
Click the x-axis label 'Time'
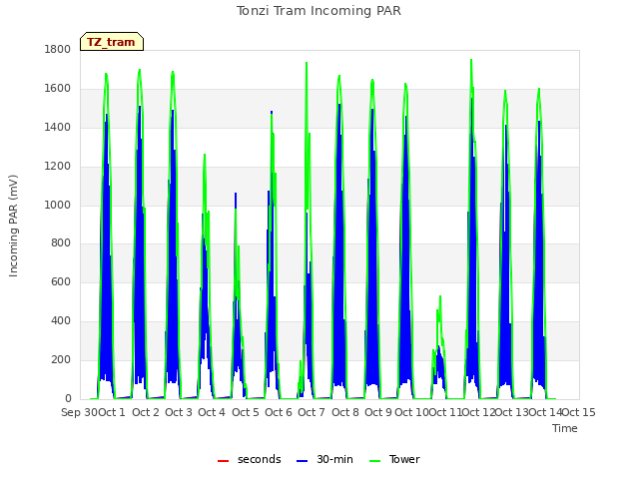[565, 428]
